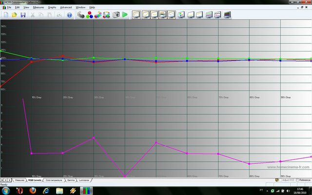Create a new document with the blank page icon
Screen dimensions: 312x195
[6, 15]
